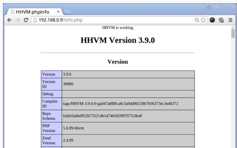237x148 pixels.
Task: Open the user profile button in title bar
Action: (x=209, y=7)
